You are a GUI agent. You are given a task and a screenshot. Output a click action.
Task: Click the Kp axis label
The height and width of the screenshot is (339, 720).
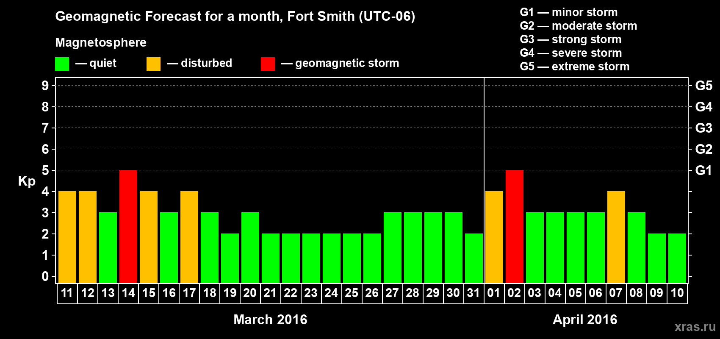[x=27, y=181]
